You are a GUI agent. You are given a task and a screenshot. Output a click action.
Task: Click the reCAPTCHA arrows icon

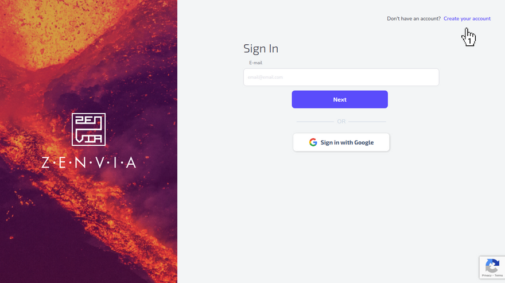tap(492, 266)
